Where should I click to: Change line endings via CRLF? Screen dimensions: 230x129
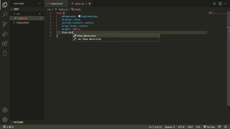[190, 127]
